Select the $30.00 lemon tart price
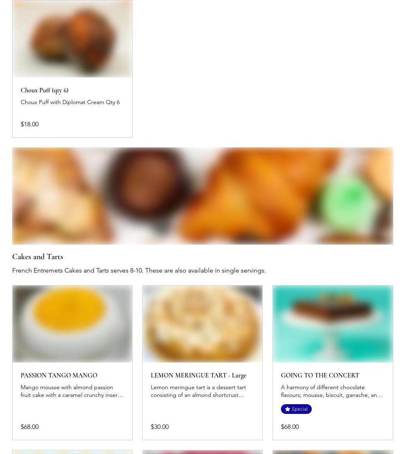This screenshot has height=454, width=405. 160,427
